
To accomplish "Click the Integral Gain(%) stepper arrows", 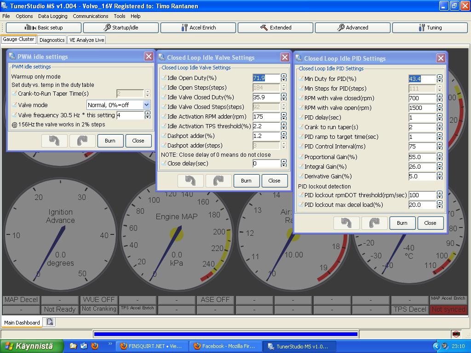I will point(440,167).
